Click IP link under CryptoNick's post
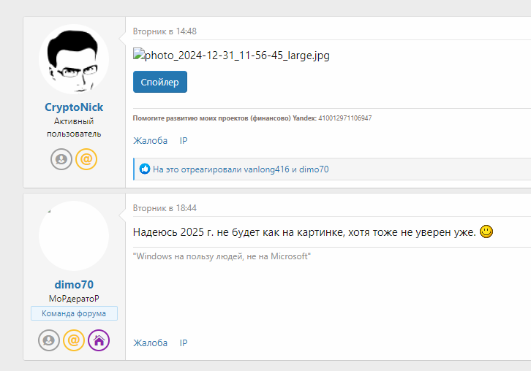 [184, 140]
